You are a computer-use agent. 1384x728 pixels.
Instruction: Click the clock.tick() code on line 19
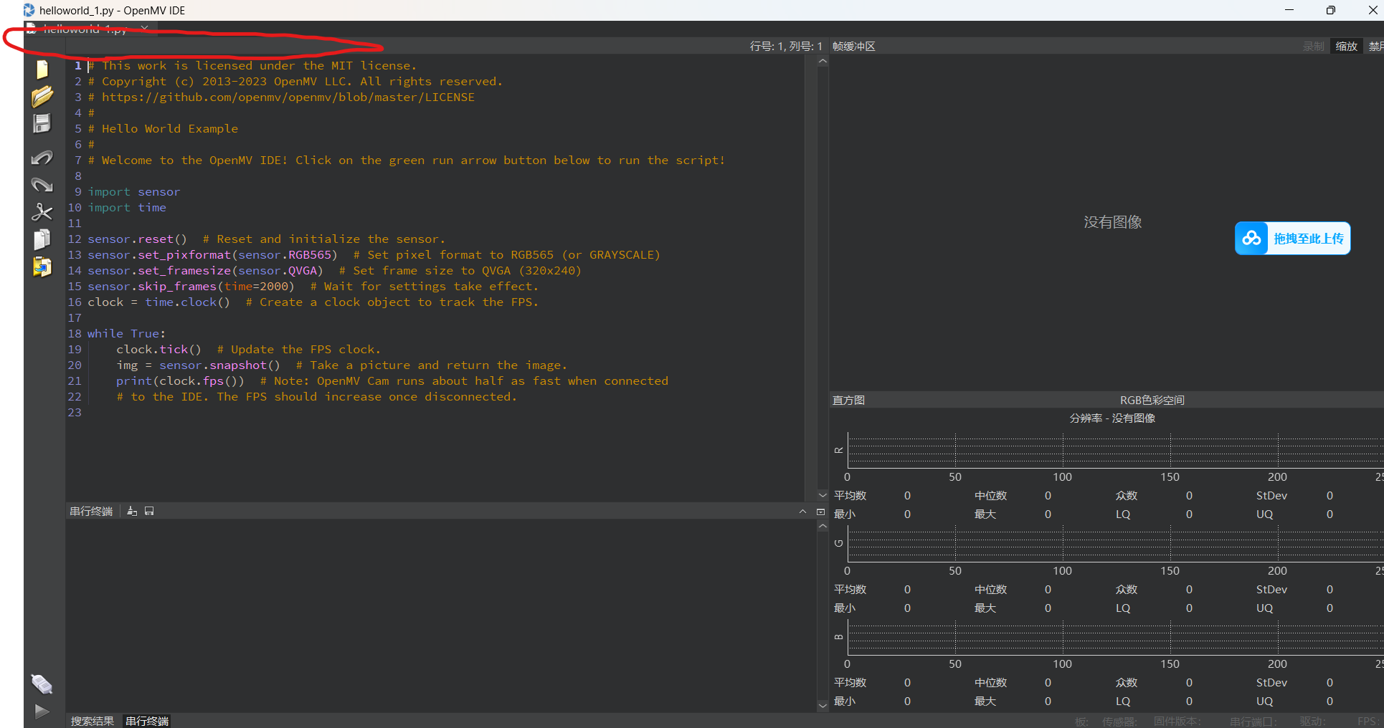[158, 349]
